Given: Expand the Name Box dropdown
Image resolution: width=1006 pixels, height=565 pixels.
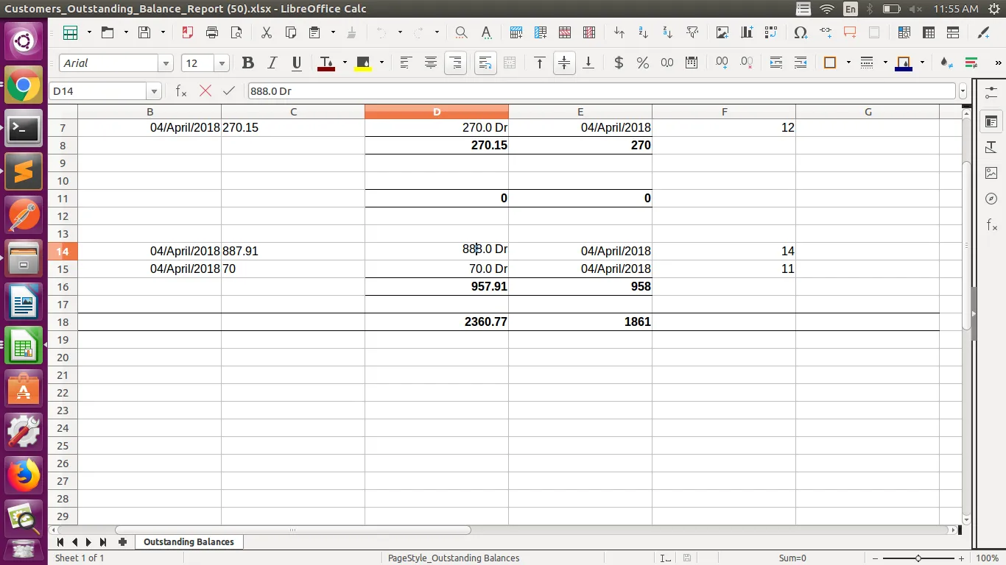Looking at the screenshot, I should pyautogui.click(x=154, y=91).
